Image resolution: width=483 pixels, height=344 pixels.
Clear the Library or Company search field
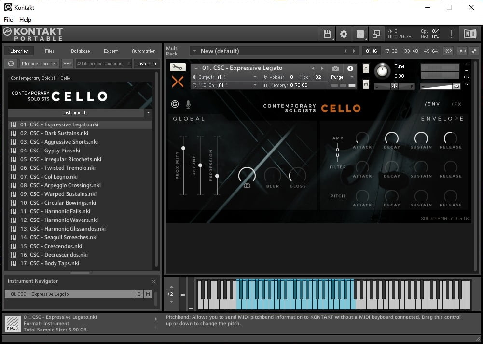pyautogui.click(x=129, y=63)
